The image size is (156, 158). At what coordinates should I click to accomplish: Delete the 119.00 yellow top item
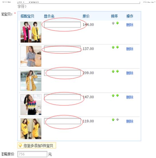pyautogui.click(x=130, y=121)
